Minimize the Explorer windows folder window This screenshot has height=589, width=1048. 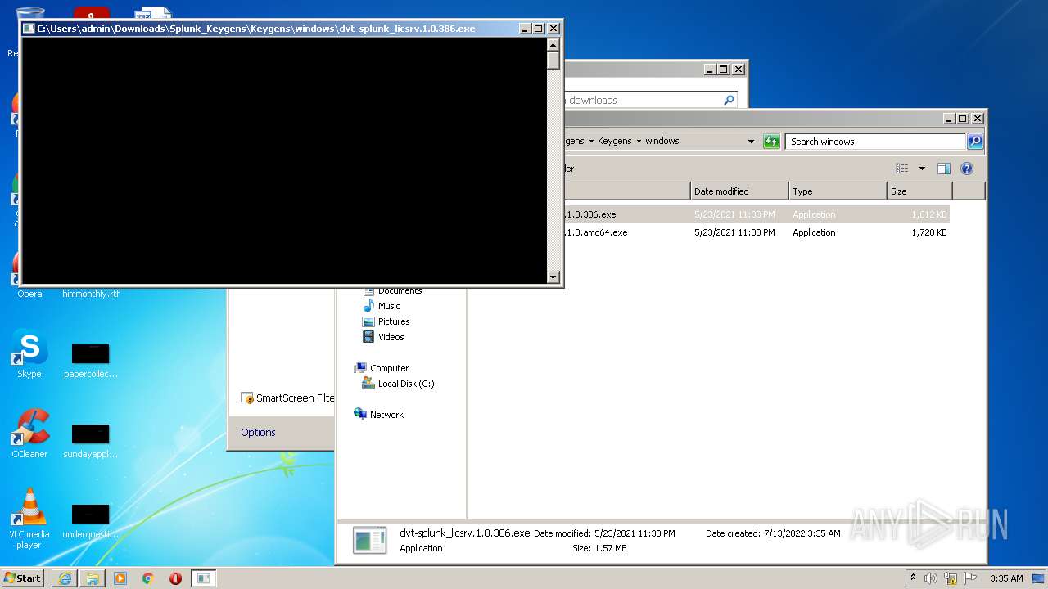(949, 118)
